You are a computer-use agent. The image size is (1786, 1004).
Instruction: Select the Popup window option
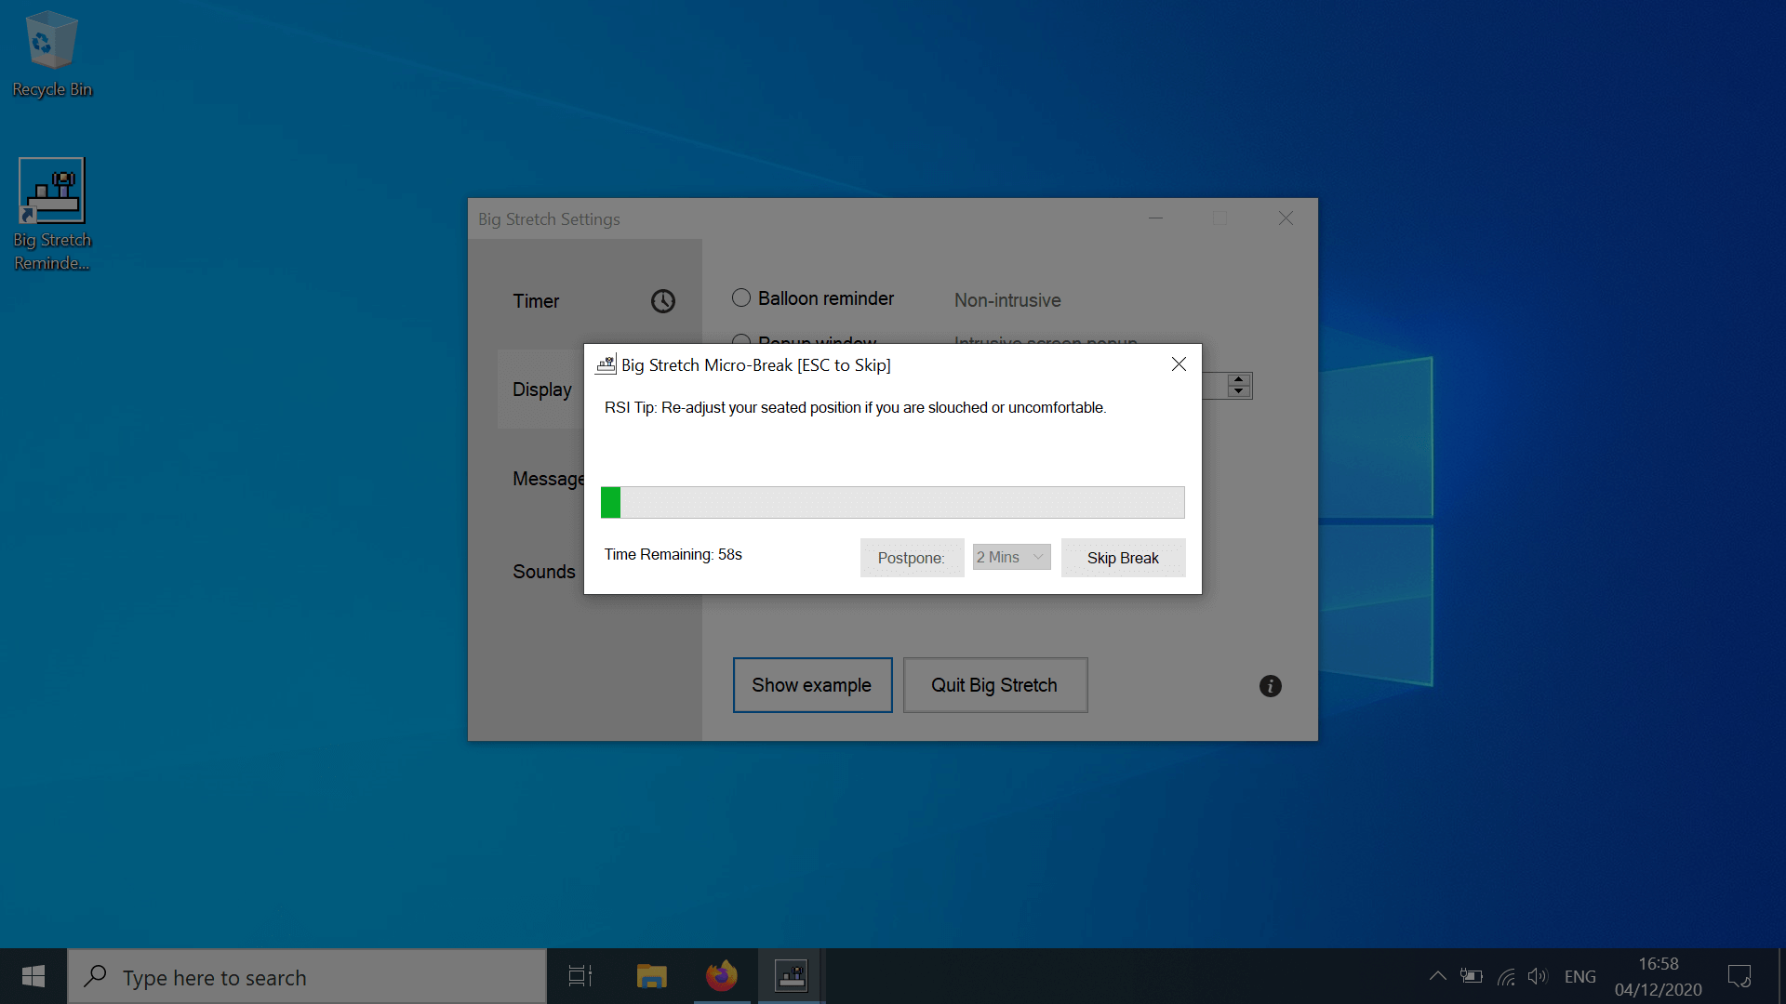pos(740,342)
